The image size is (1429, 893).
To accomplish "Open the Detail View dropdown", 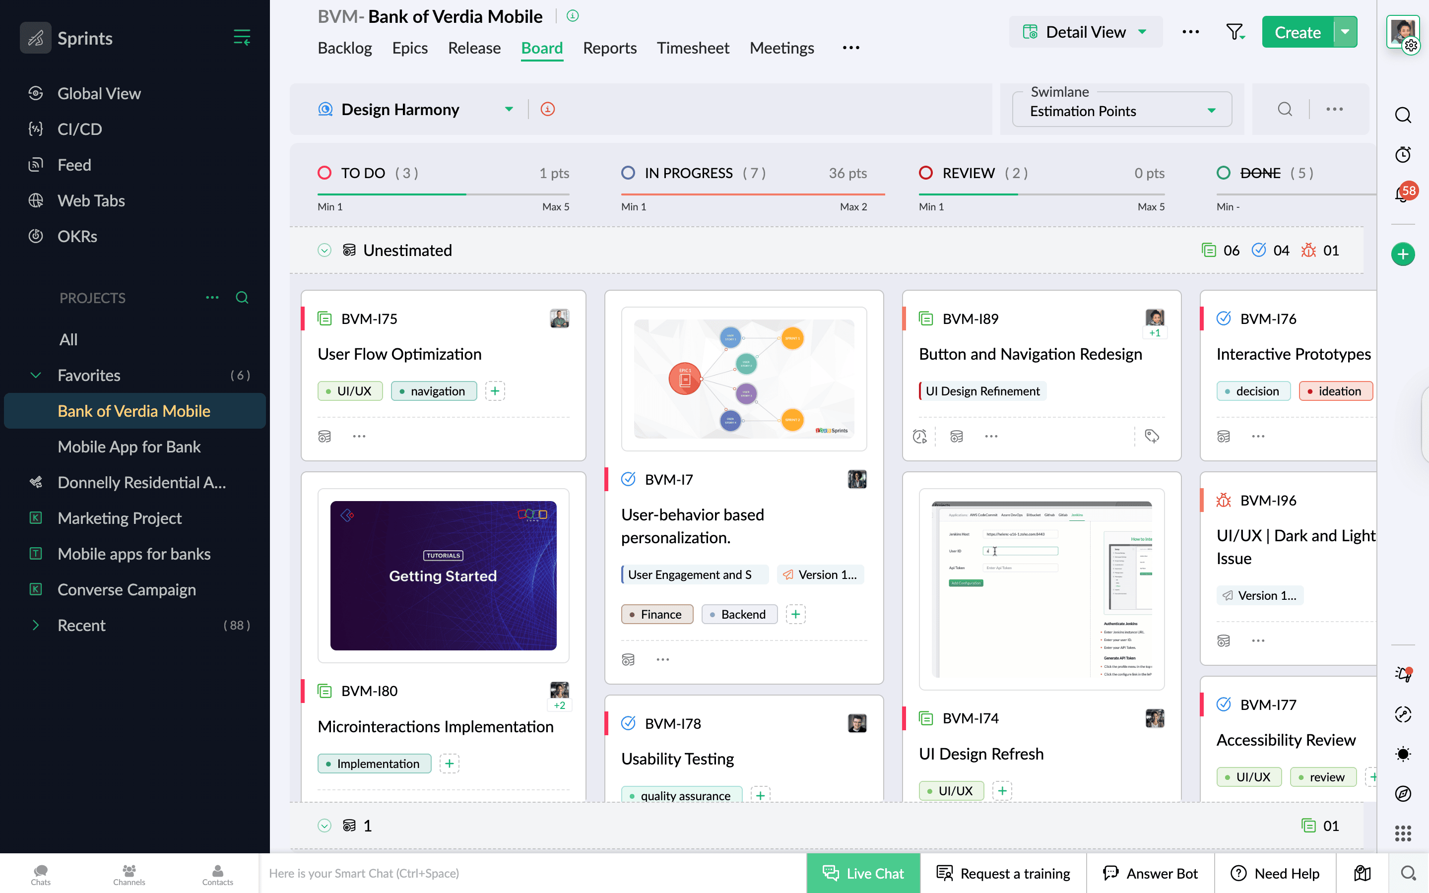I will (x=1085, y=32).
